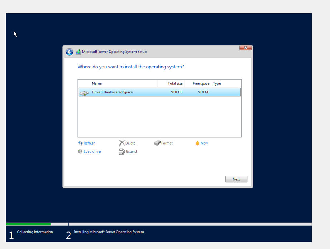The width and height of the screenshot is (330, 249).
Task: Click the Total size column header
Action: pos(175,83)
